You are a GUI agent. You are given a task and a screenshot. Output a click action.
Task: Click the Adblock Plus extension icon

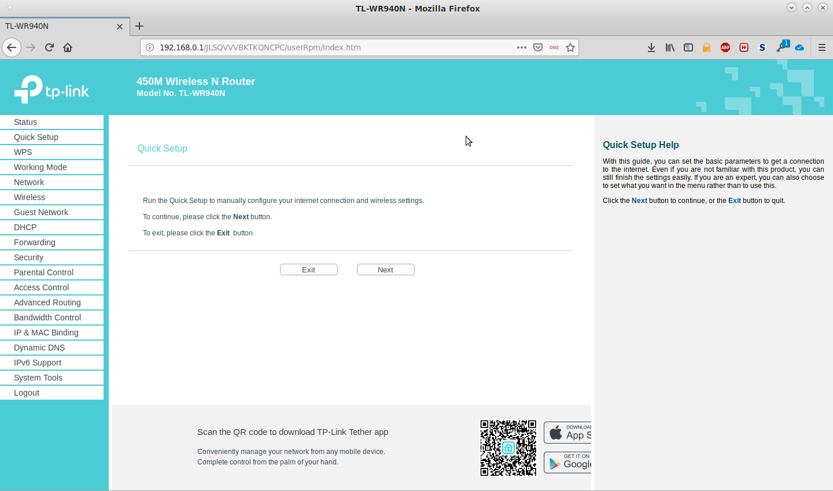coord(725,47)
